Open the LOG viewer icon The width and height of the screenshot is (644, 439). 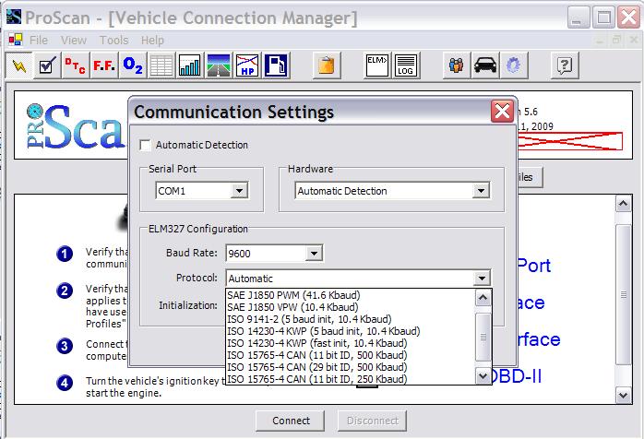(406, 65)
